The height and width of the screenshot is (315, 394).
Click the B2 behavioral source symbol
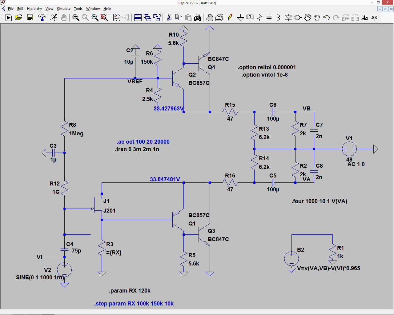tap(291, 258)
